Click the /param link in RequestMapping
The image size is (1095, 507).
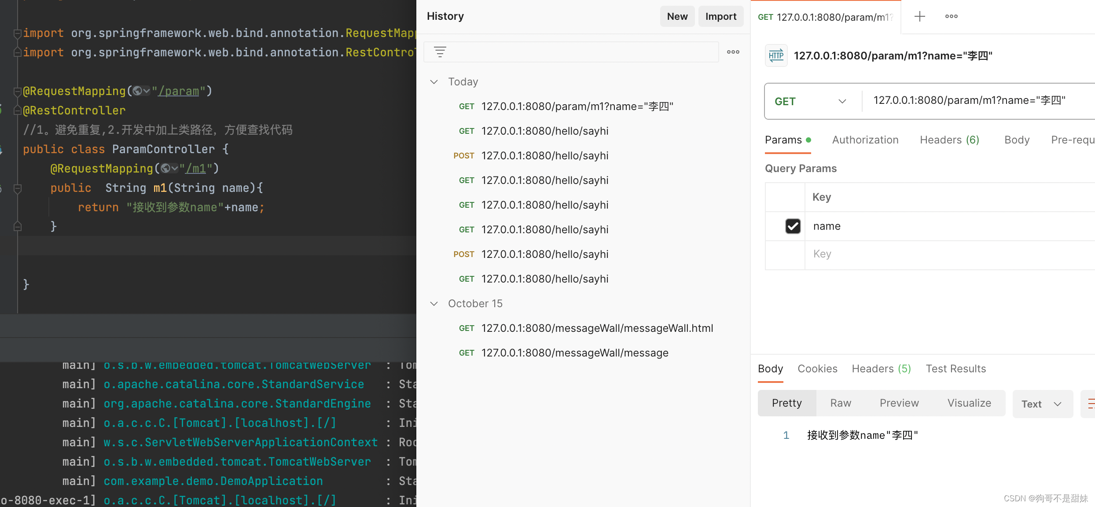click(x=178, y=91)
